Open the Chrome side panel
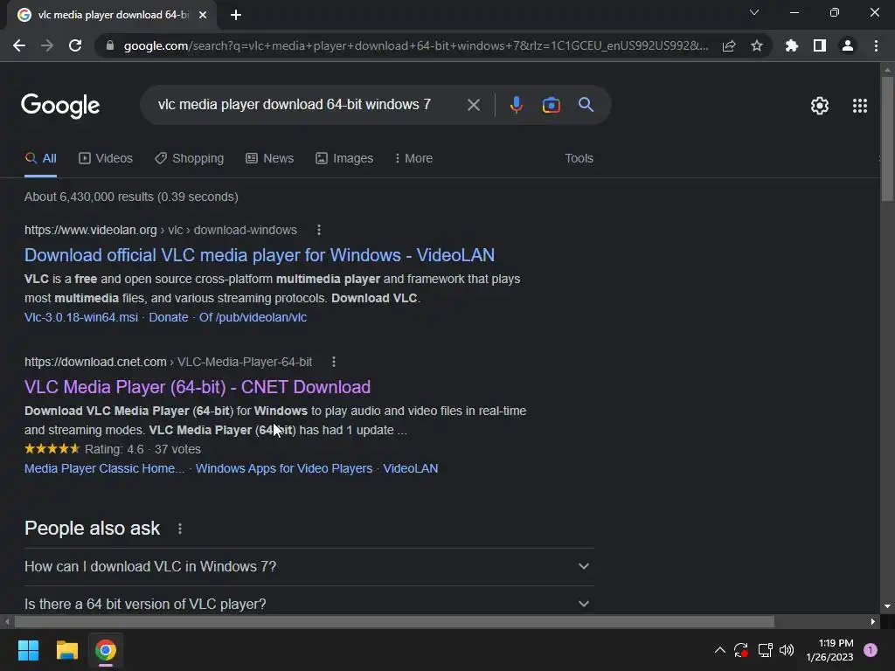Viewport: 895px width, 671px height. (x=820, y=45)
